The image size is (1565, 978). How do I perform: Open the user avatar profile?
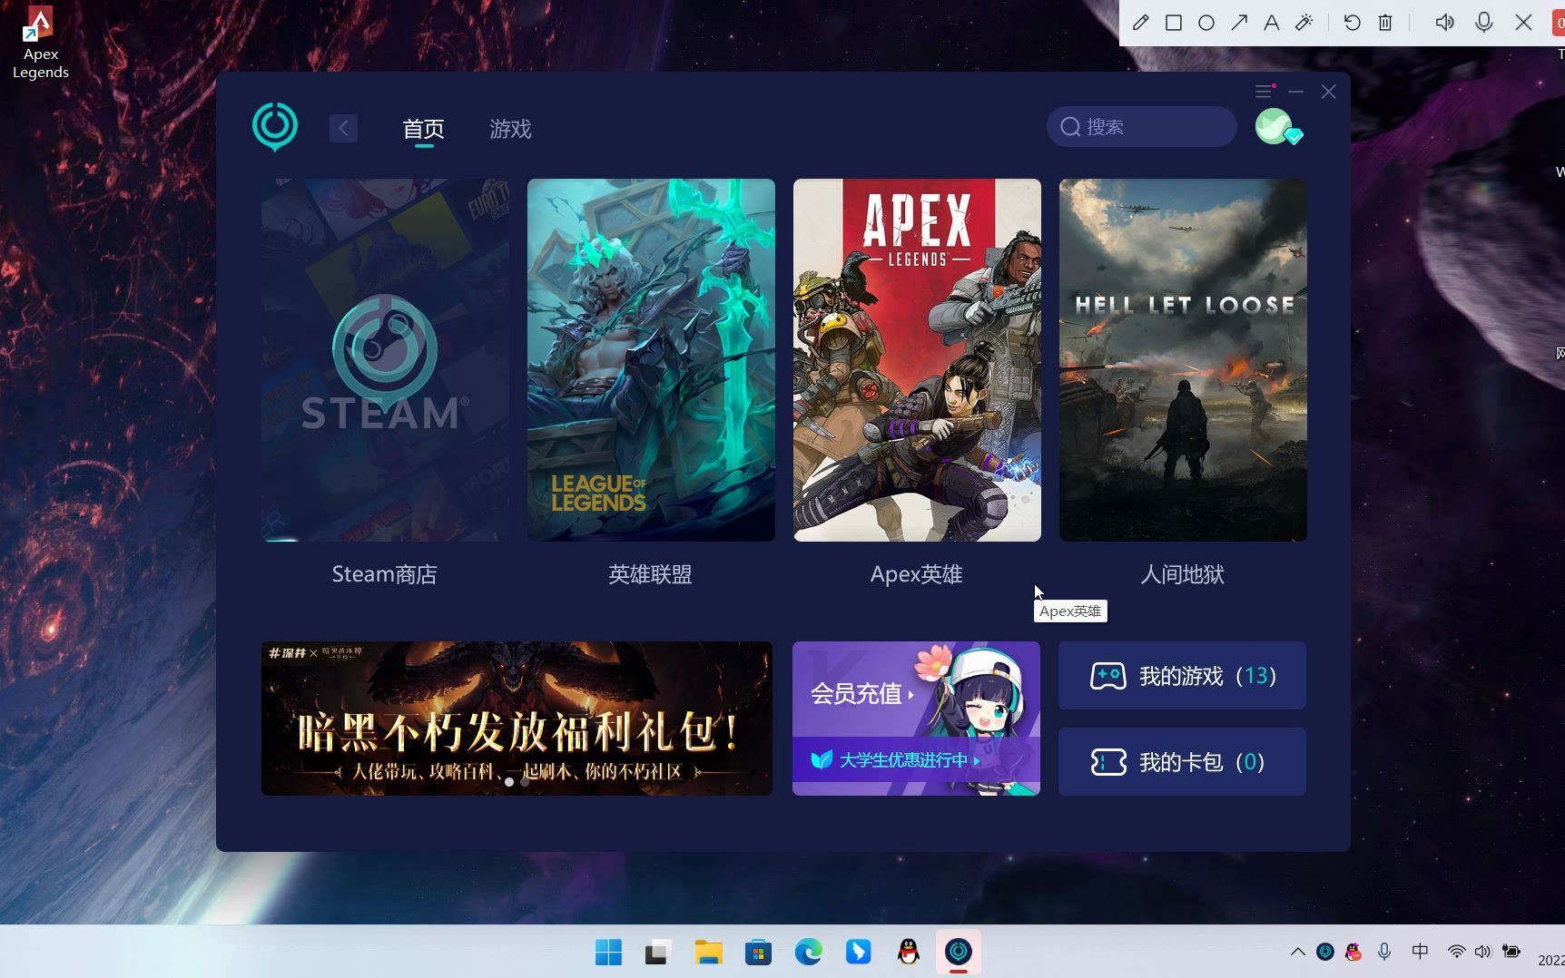click(1276, 127)
